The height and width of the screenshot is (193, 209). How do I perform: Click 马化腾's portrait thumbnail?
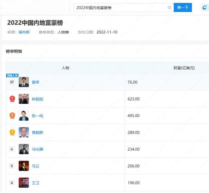coord(24,149)
